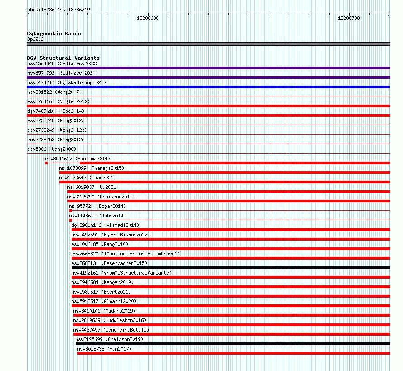
Task: Select the Cytogenetic Bands track title
Action: [54, 34]
